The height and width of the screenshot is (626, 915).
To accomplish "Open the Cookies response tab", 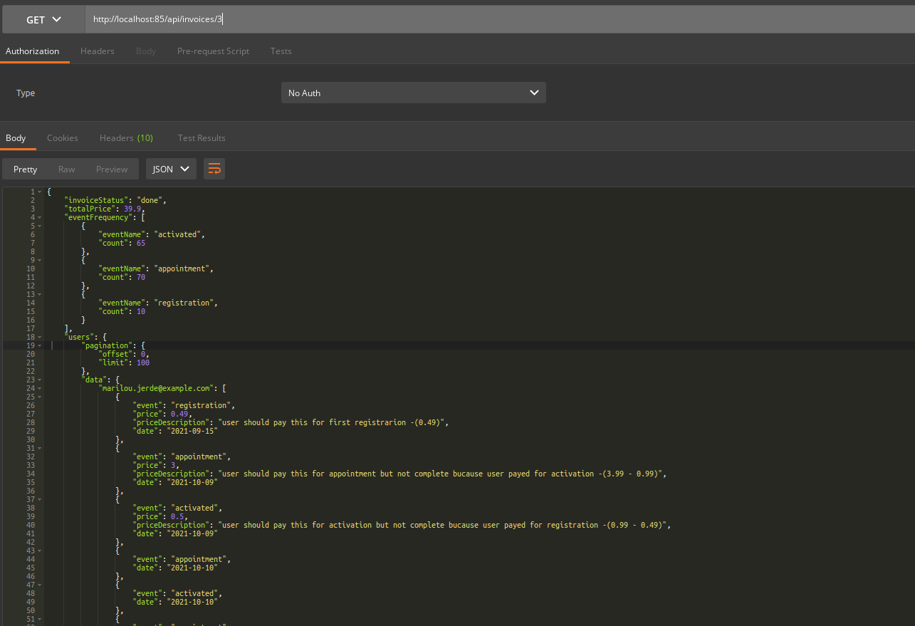I will click(63, 138).
